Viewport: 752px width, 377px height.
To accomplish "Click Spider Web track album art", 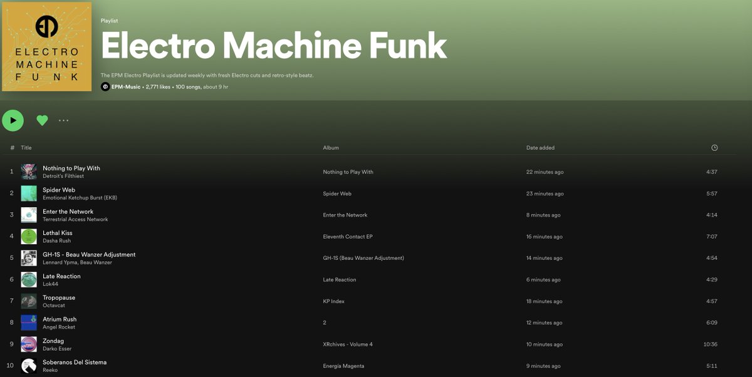I will 29,193.
